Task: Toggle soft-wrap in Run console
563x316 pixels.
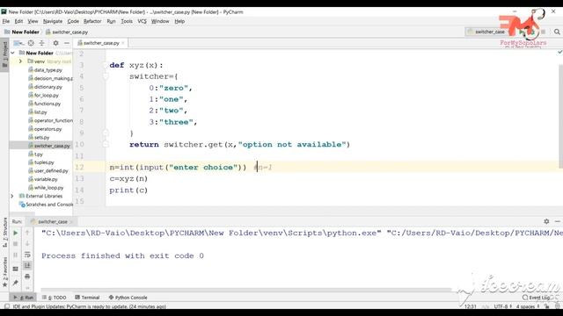Action: (x=27, y=255)
